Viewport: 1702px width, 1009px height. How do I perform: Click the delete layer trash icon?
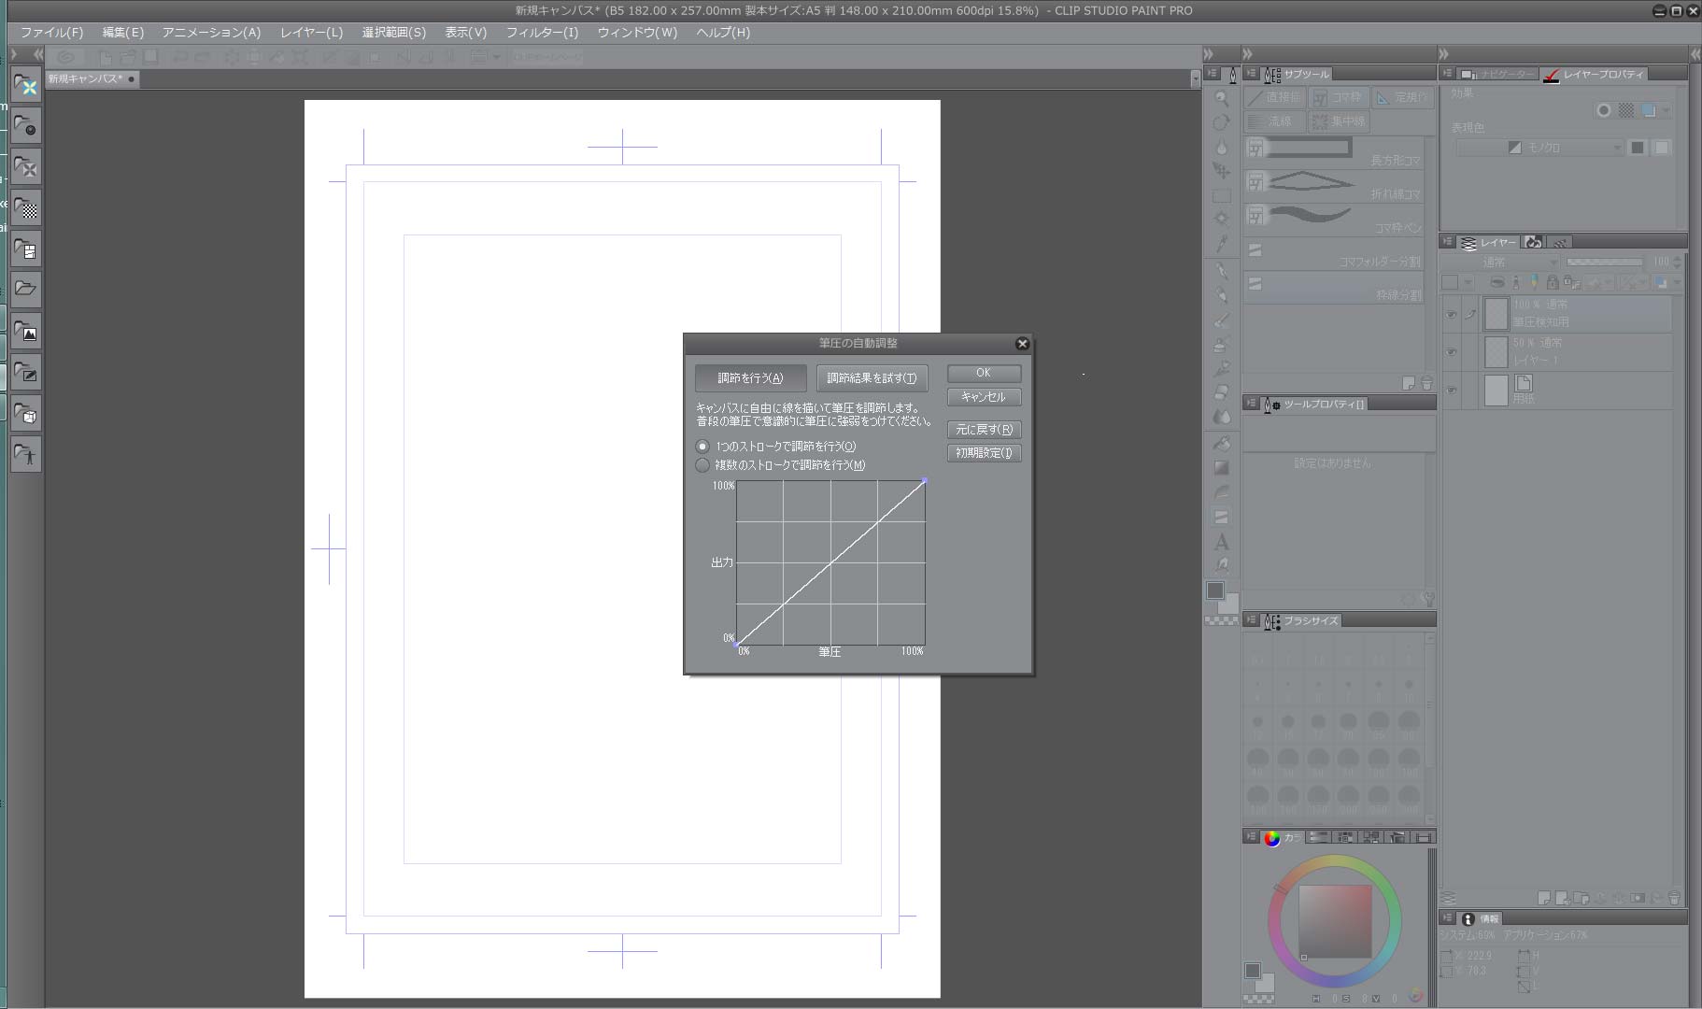click(1673, 899)
